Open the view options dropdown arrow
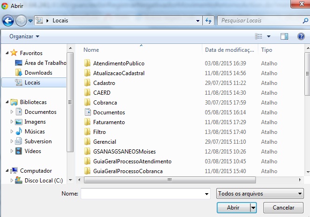 (269, 36)
